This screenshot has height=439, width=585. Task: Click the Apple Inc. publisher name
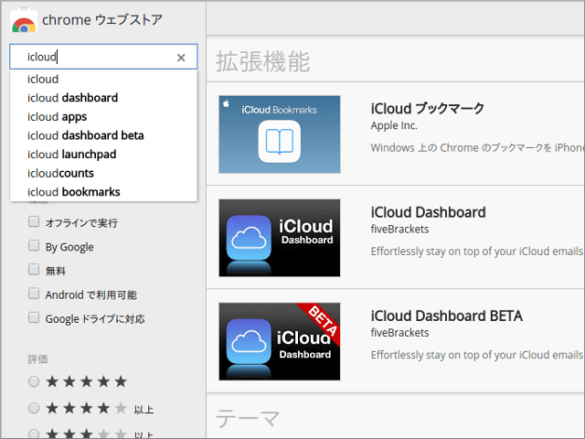[394, 126]
